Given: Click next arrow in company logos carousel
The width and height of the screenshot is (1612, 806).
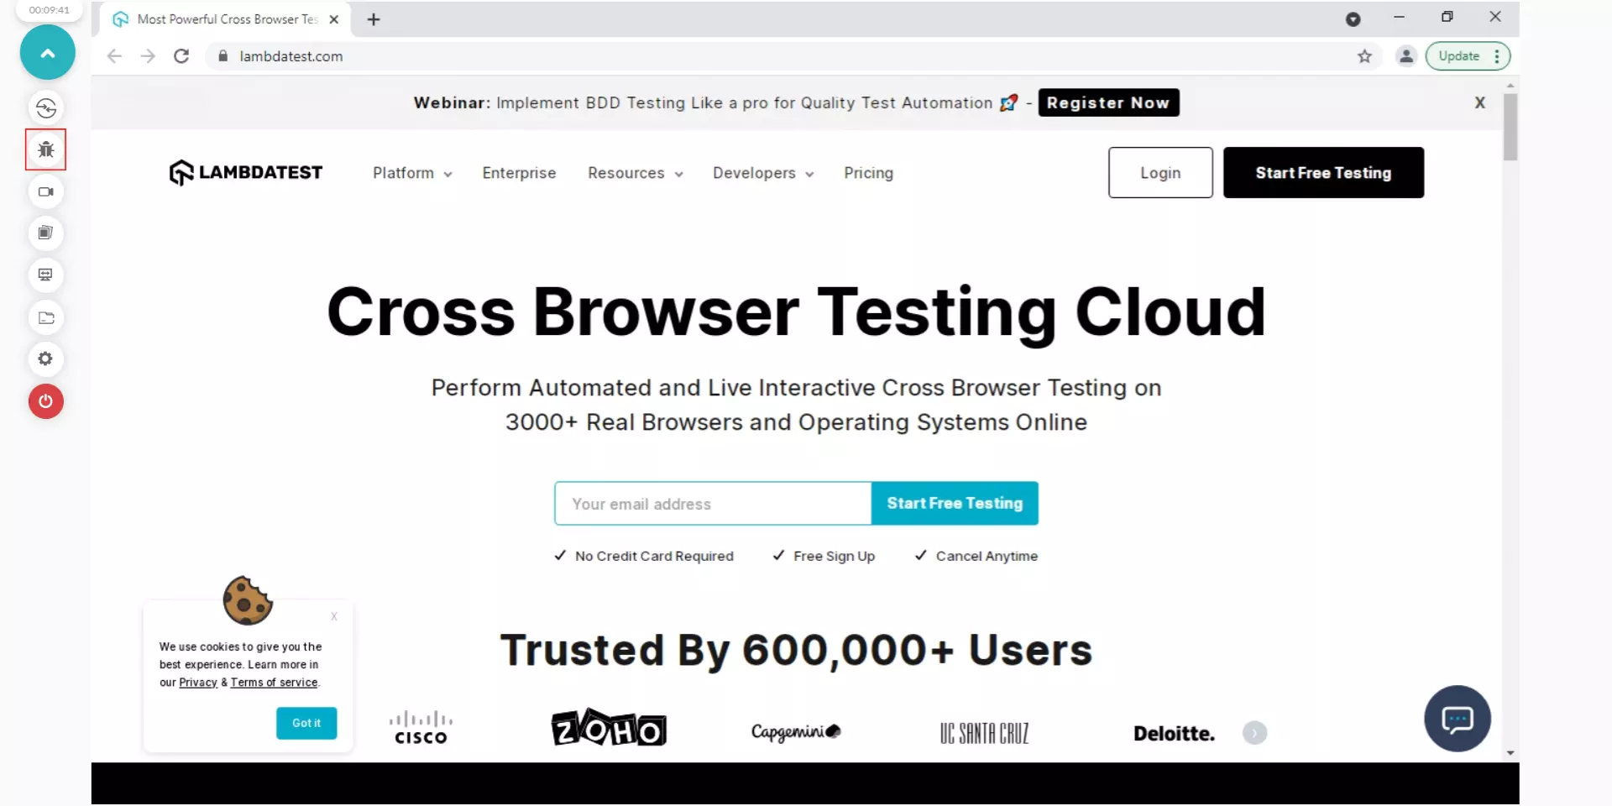Looking at the screenshot, I should 1254,733.
